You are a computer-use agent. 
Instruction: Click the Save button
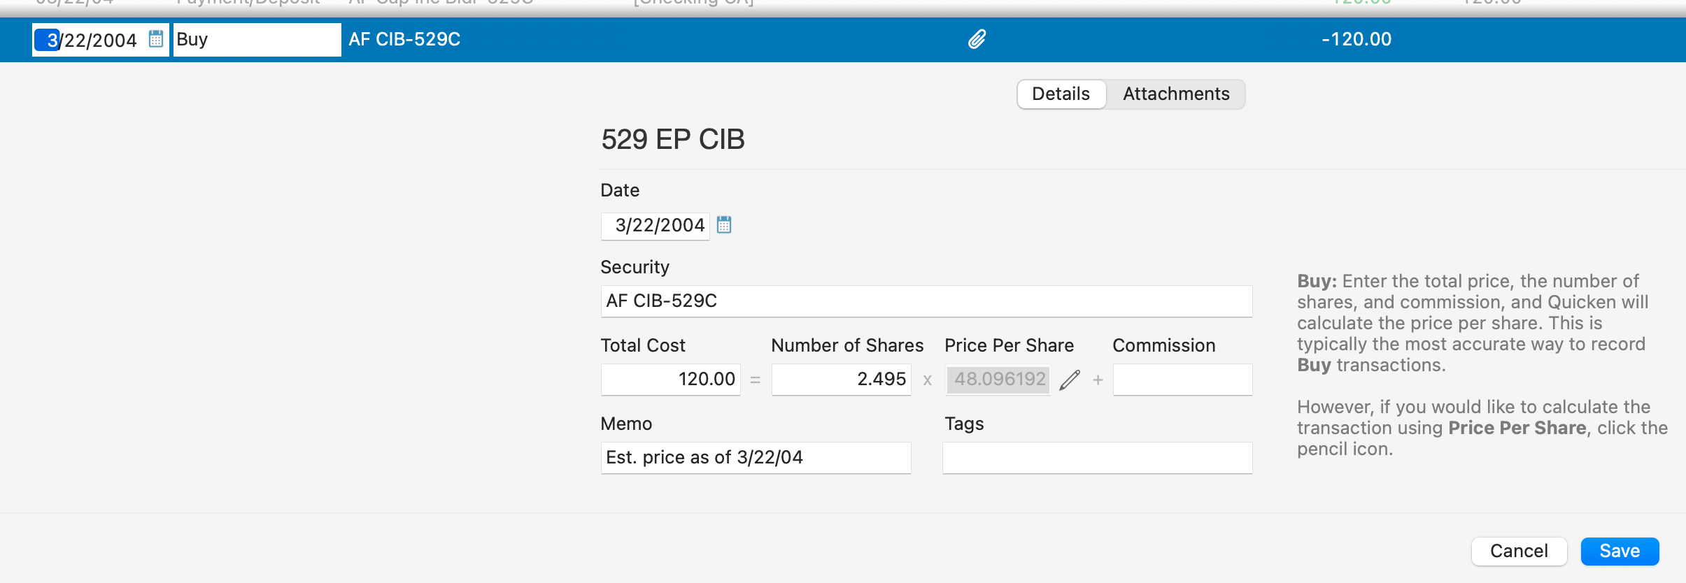(1619, 551)
